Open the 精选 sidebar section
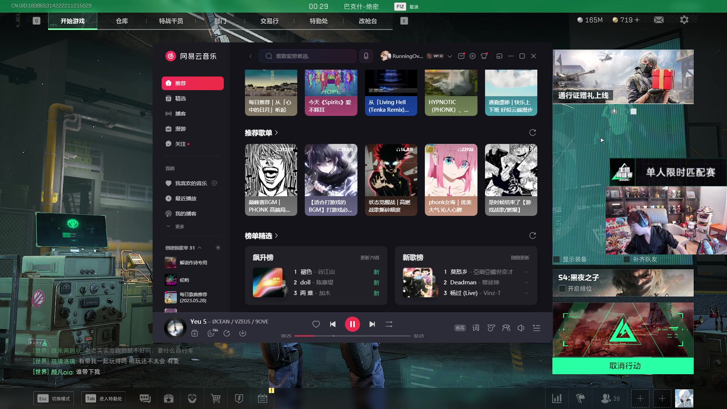 point(193,98)
